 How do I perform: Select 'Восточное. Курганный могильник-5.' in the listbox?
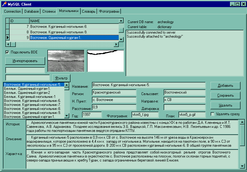pos(34,85)
